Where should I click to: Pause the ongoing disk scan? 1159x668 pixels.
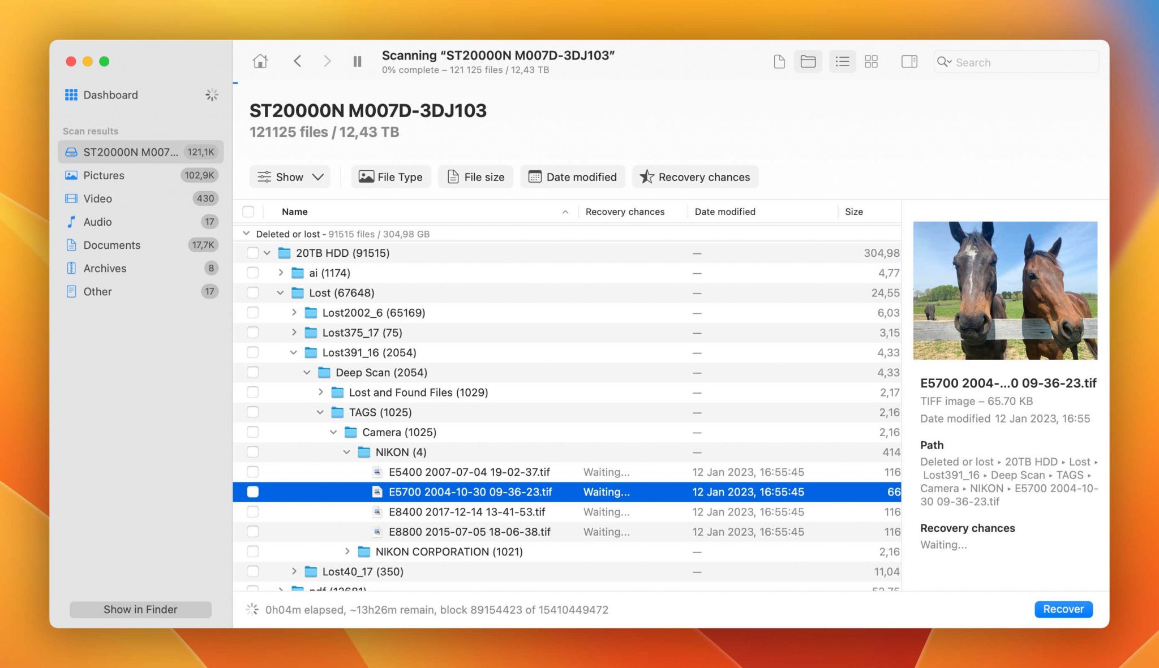pyautogui.click(x=357, y=61)
